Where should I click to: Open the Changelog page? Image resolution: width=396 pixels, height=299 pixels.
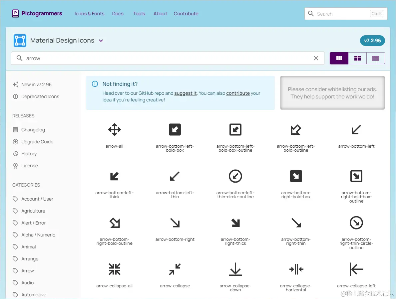point(29,130)
